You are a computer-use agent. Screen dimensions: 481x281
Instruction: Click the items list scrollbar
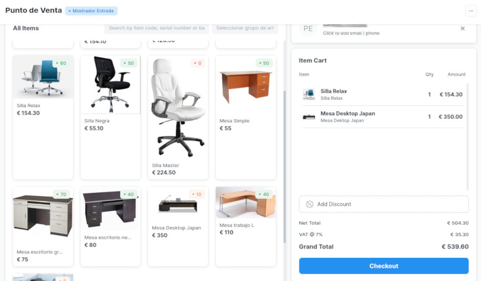click(x=284, y=167)
